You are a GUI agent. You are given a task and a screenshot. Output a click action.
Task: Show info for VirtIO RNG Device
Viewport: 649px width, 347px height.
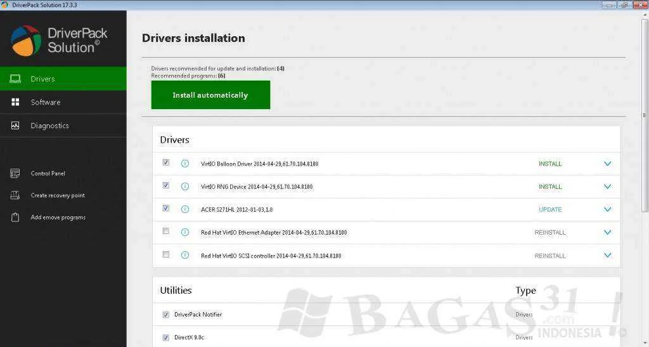pyautogui.click(x=185, y=187)
